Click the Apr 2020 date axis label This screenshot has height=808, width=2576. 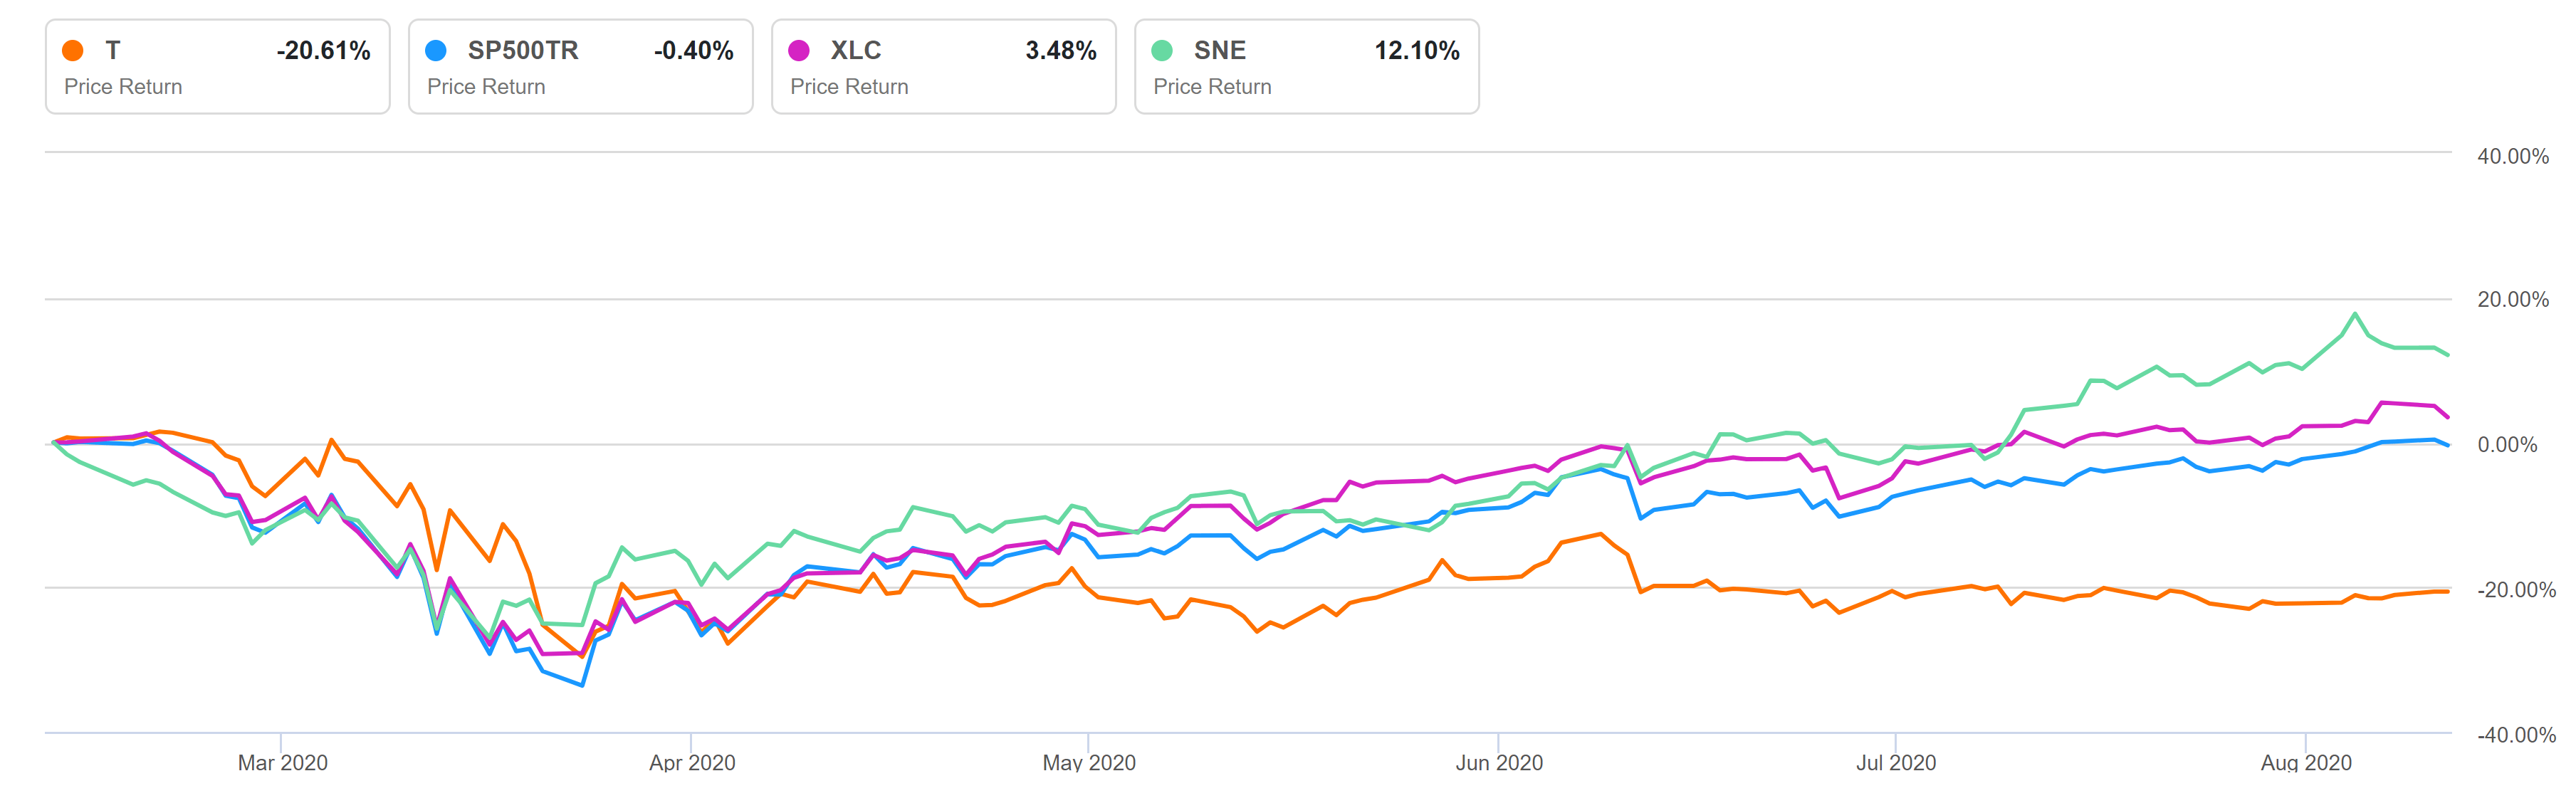coord(692,763)
